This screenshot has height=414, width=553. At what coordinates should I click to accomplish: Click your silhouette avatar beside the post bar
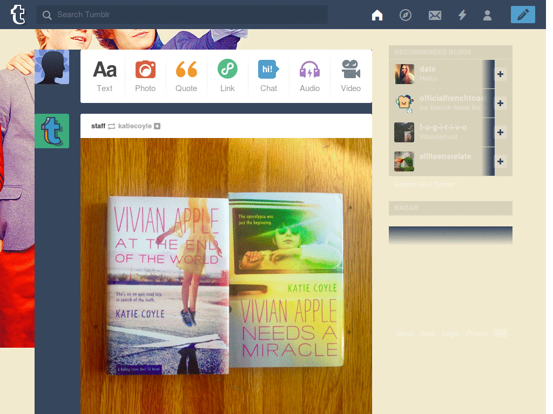pos(52,67)
